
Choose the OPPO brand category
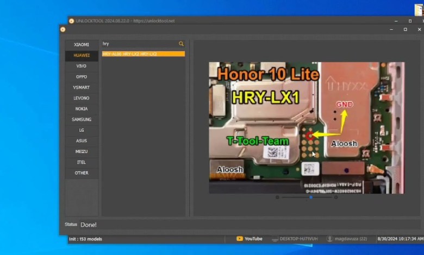(82, 76)
